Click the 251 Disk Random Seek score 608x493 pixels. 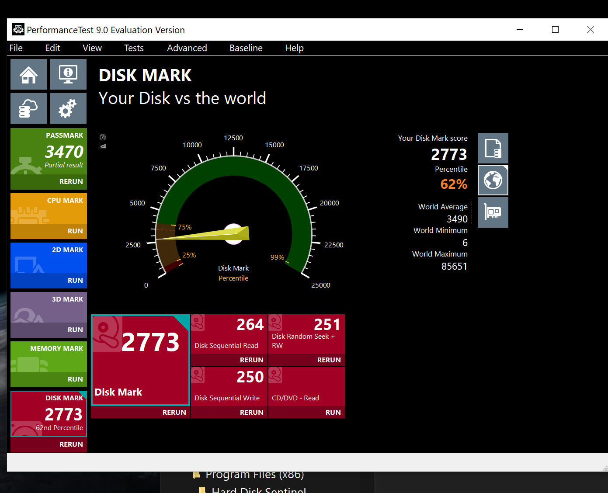327,325
